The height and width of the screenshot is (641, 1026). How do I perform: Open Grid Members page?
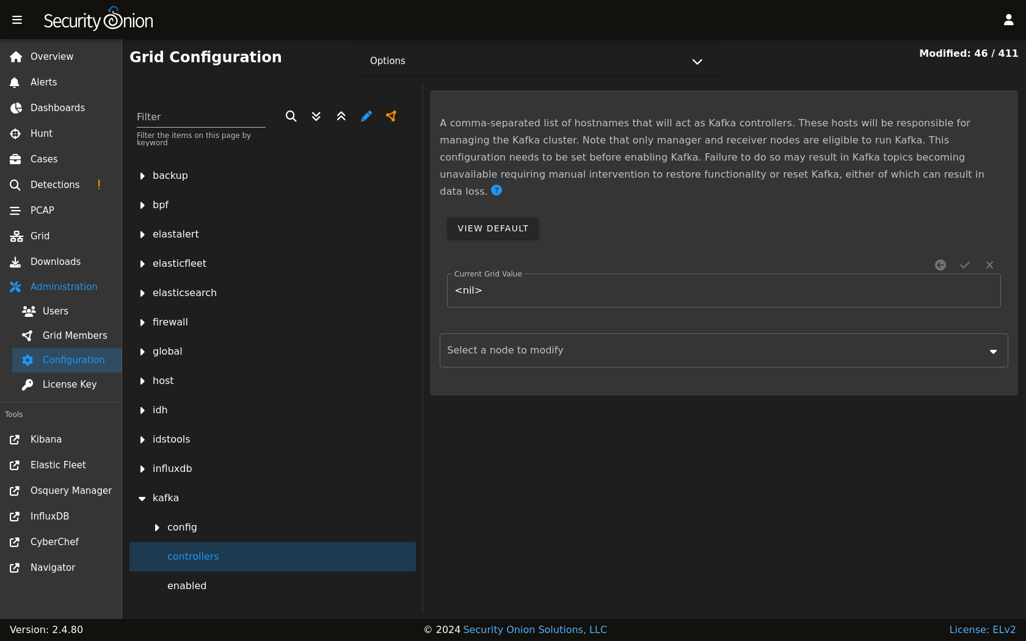[67, 336]
